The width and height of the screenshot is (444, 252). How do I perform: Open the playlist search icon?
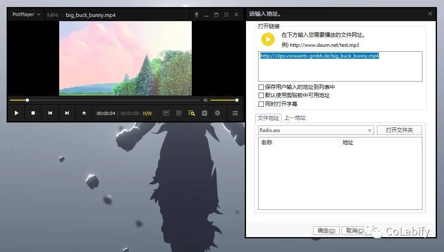pyautogui.click(x=191, y=113)
